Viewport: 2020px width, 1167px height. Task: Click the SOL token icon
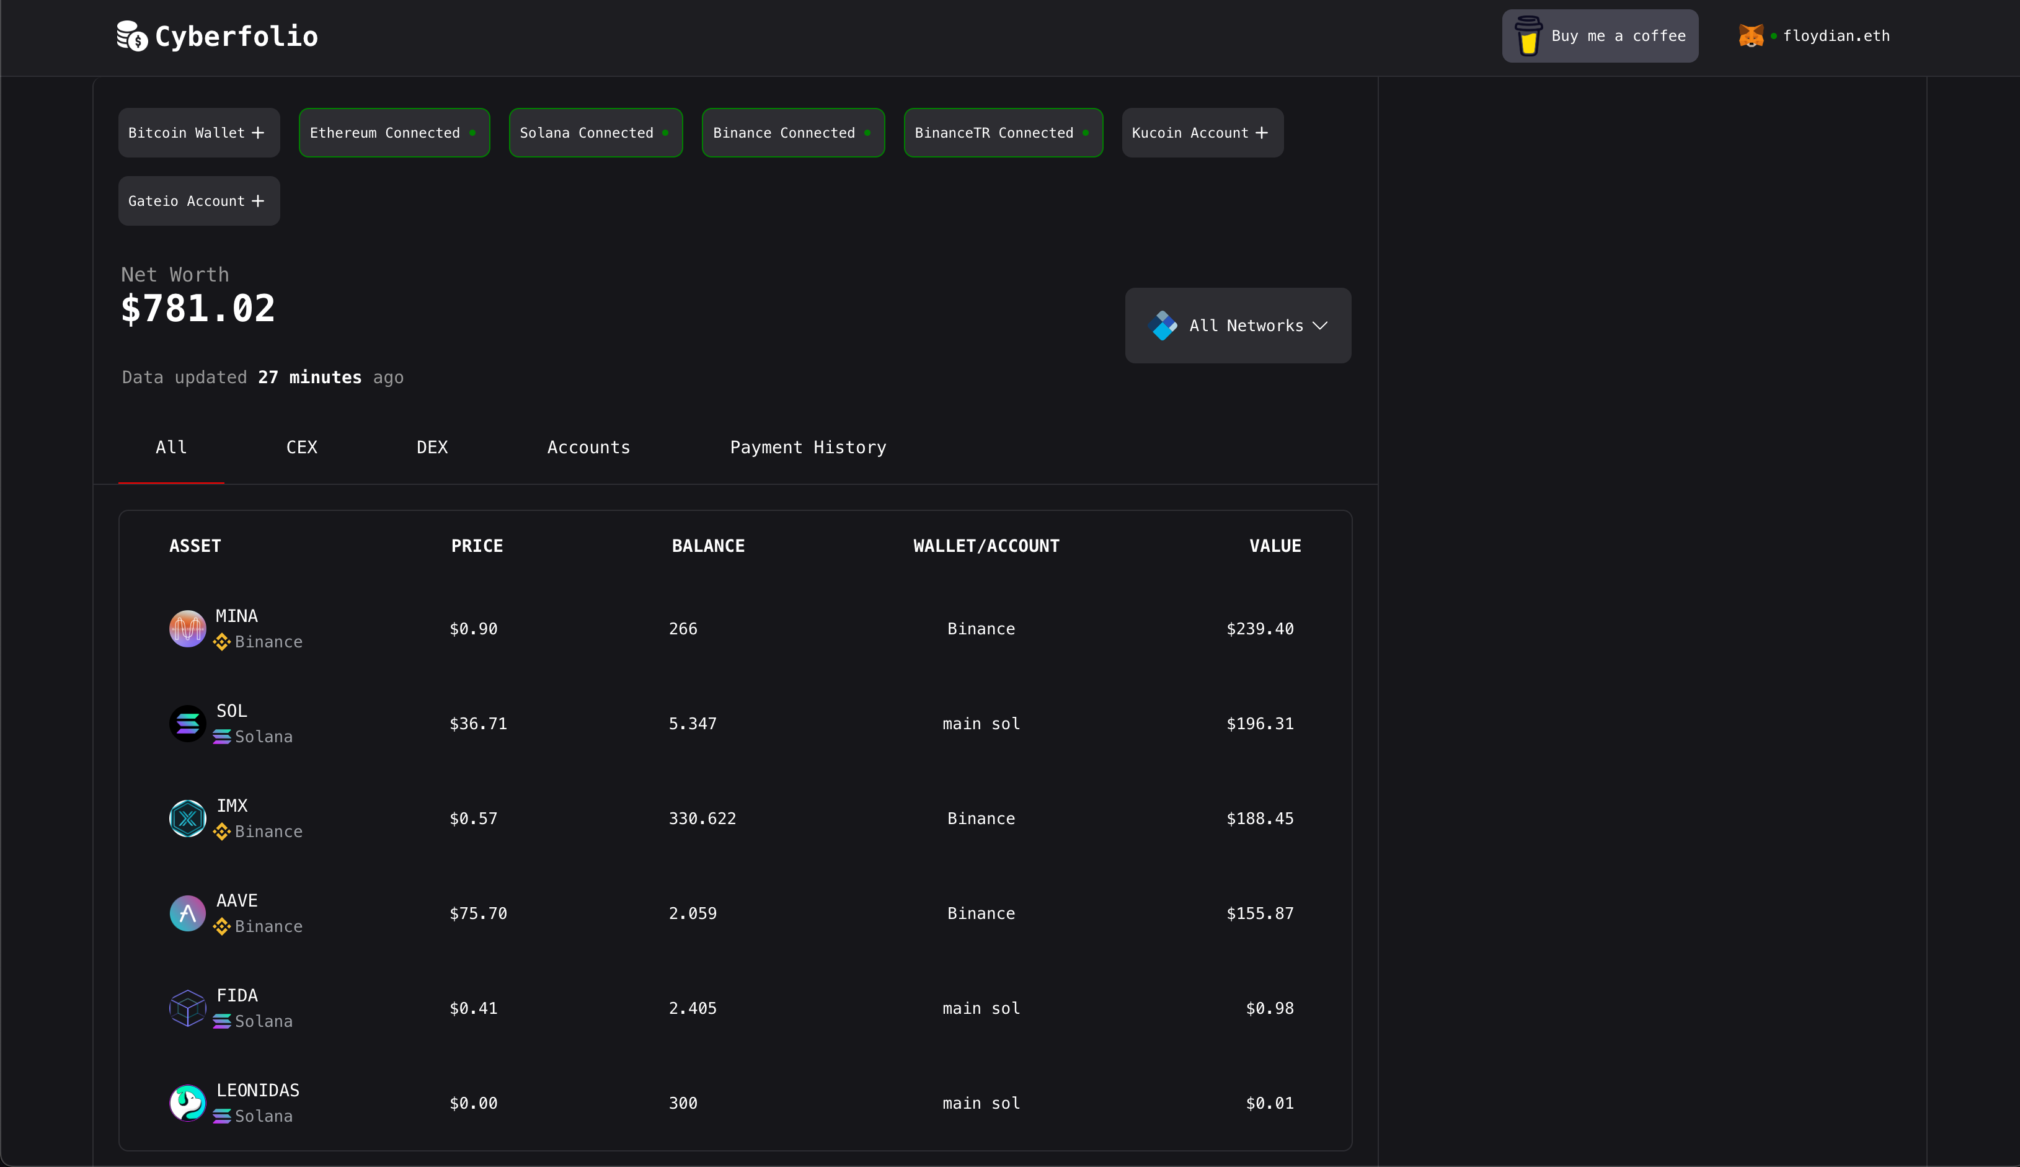pyautogui.click(x=187, y=724)
